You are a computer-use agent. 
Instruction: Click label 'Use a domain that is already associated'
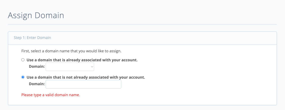(x=82, y=60)
